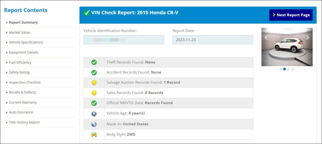Show previous car photo with left arrow
Viewport: 322px width, 144px height.
pos(266,38)
